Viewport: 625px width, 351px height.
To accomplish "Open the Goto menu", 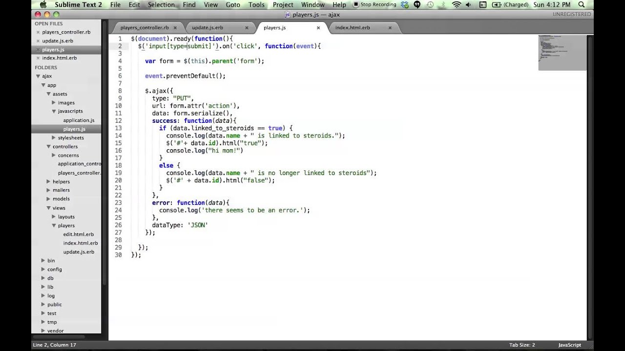I will pos(233,5).
